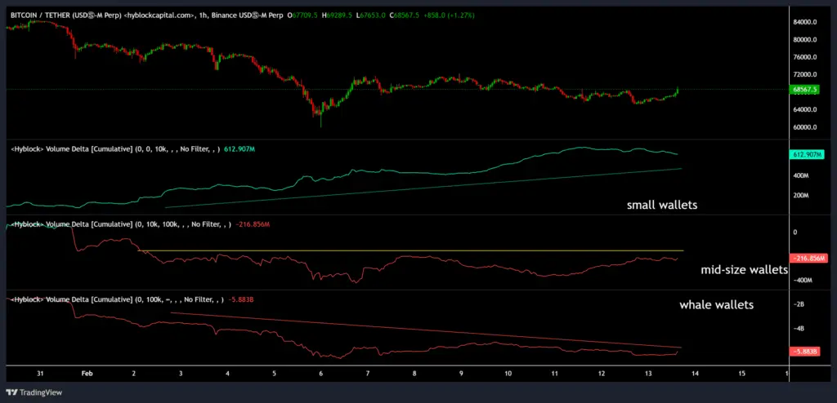The height and width of the screenshot is (403, 837).
Task: Select the green 68567.5 current price label
Action: coord(808,89)
